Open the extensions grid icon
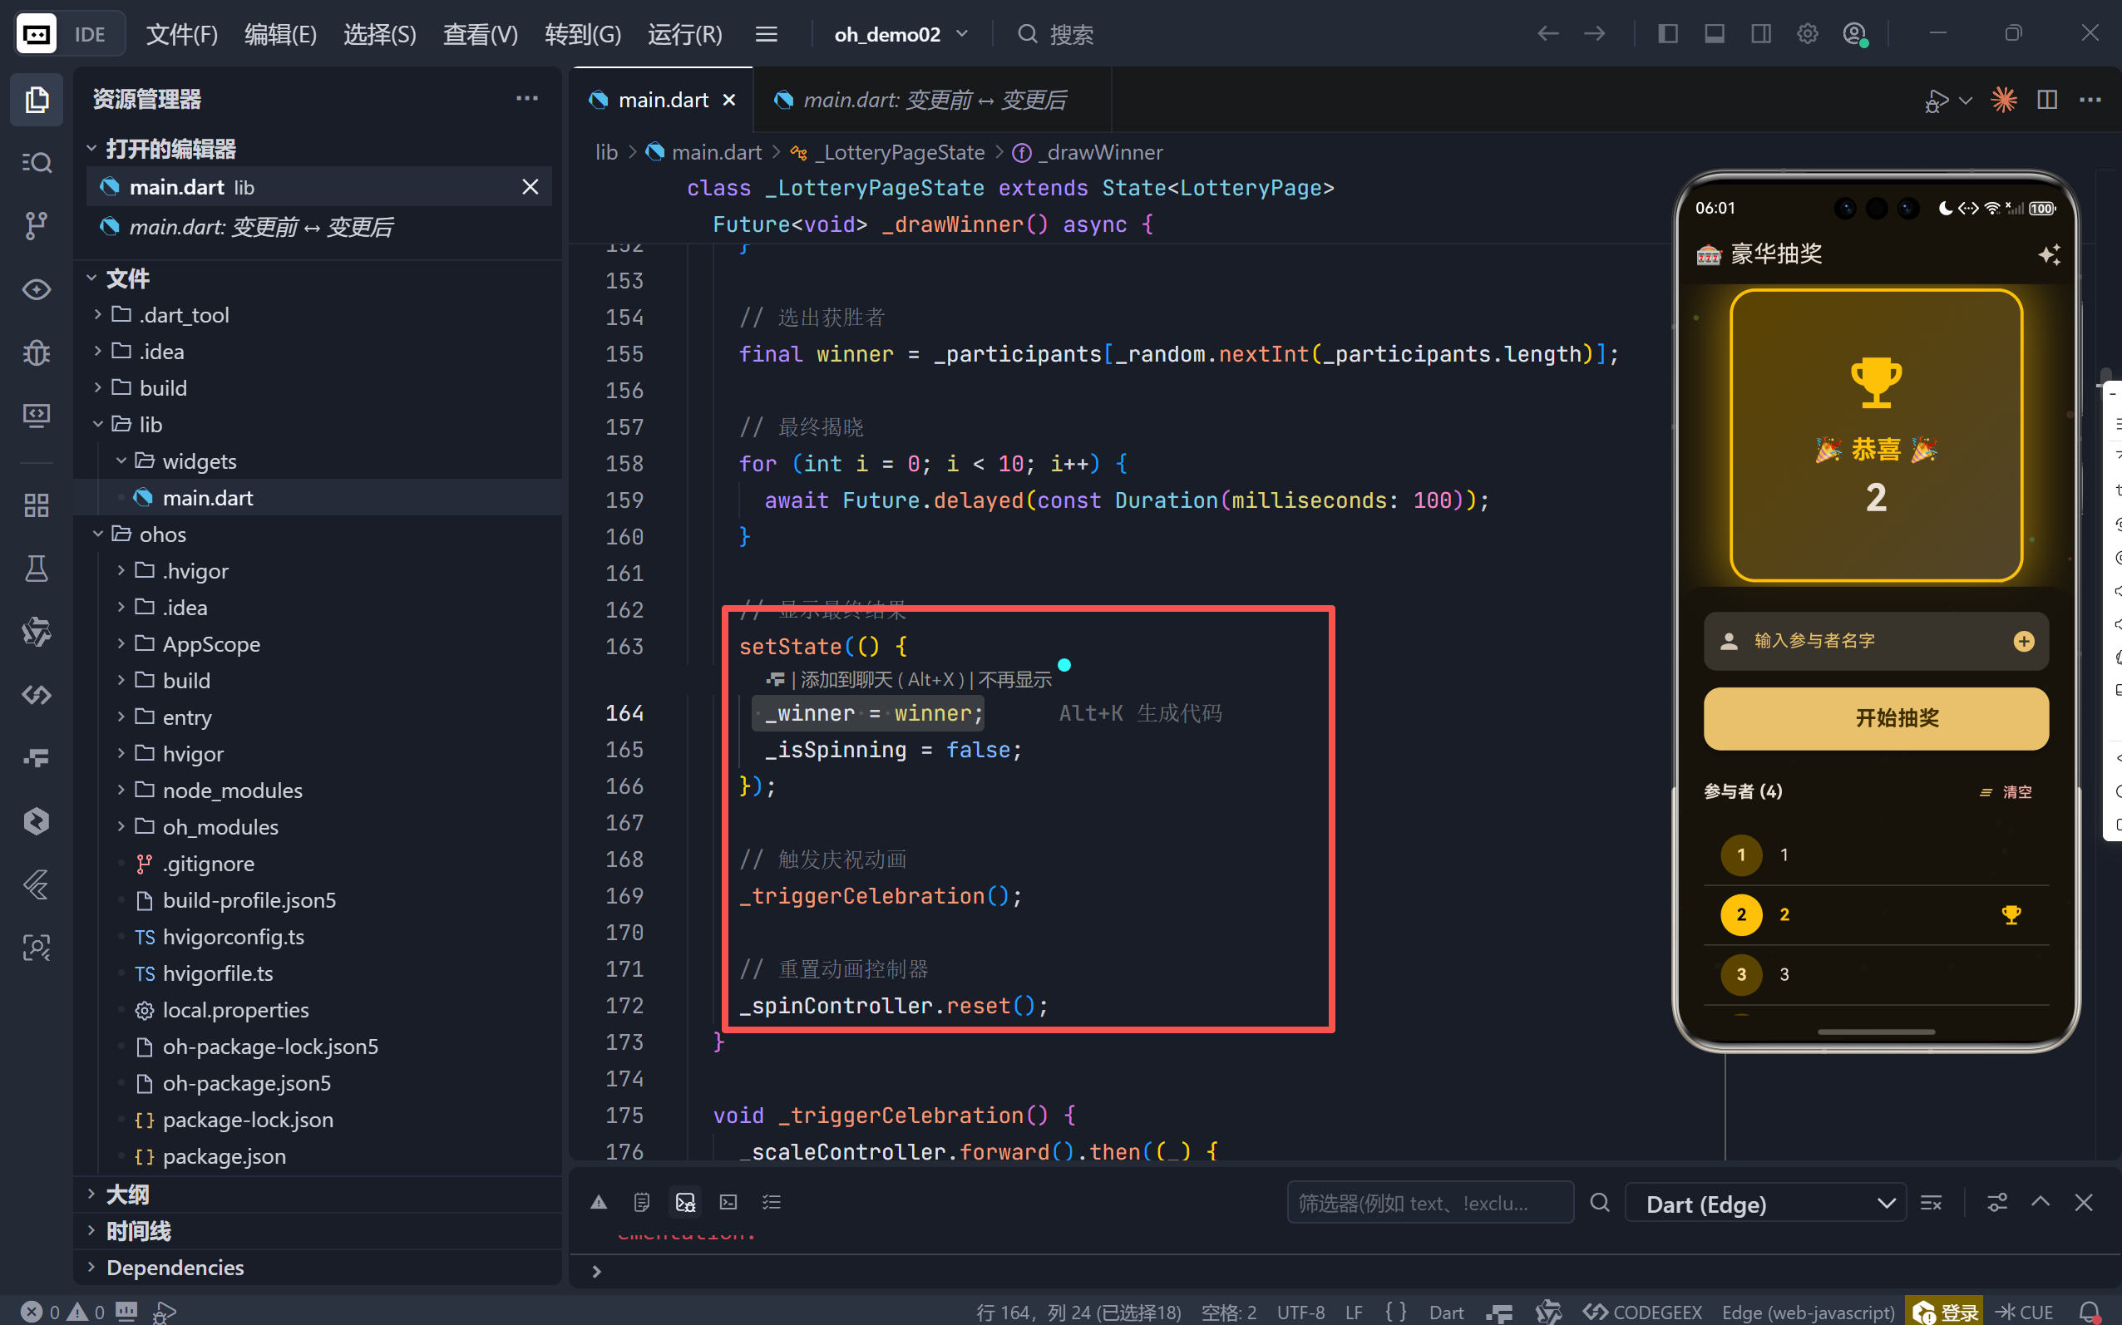 pos(36,505)
